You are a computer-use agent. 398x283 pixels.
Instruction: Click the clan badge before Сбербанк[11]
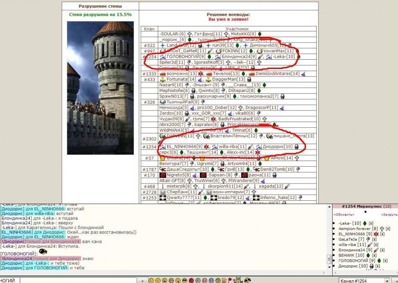[162, 192]
